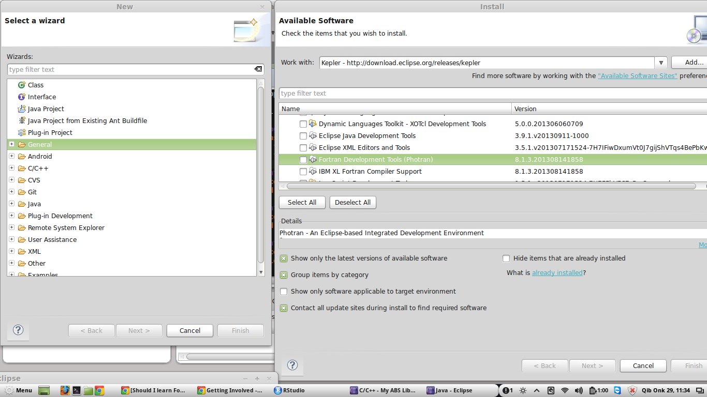Expand the C/C++ wizard category
Image resolution: width=707 pixels, height=397 pixels.
(x=11, y=168)
